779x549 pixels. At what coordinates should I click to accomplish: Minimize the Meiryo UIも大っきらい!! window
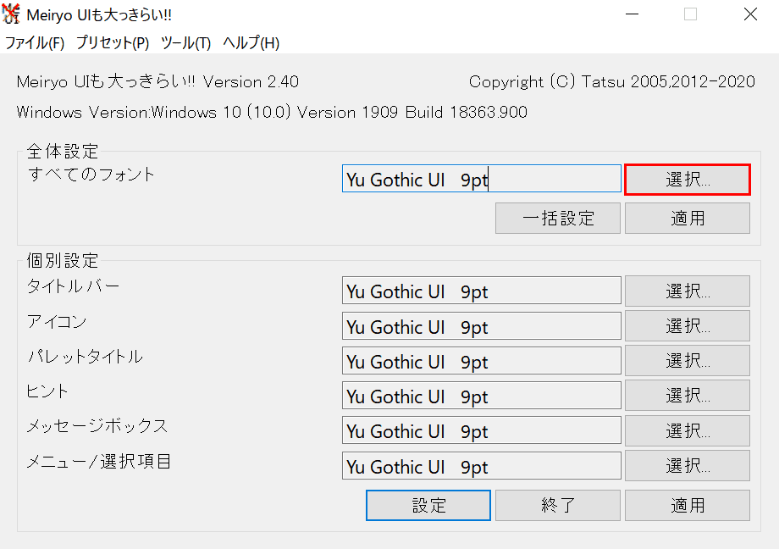point(632,14)
